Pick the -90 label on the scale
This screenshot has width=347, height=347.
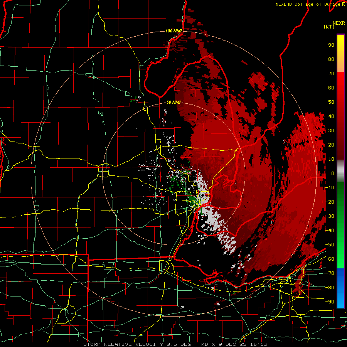[330, 302]
